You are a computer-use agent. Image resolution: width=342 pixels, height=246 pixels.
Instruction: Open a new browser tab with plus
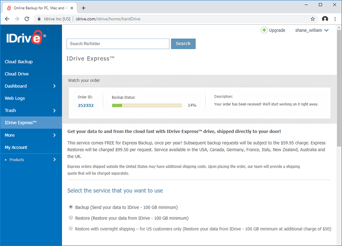pos(83,8)
